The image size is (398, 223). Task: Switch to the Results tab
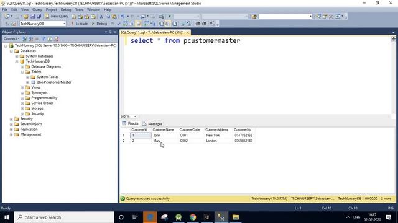coord(130,124)
